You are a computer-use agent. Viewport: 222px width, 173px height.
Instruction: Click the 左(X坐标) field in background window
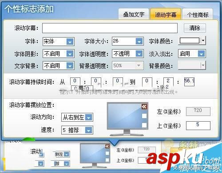click(x=147, y=150)
